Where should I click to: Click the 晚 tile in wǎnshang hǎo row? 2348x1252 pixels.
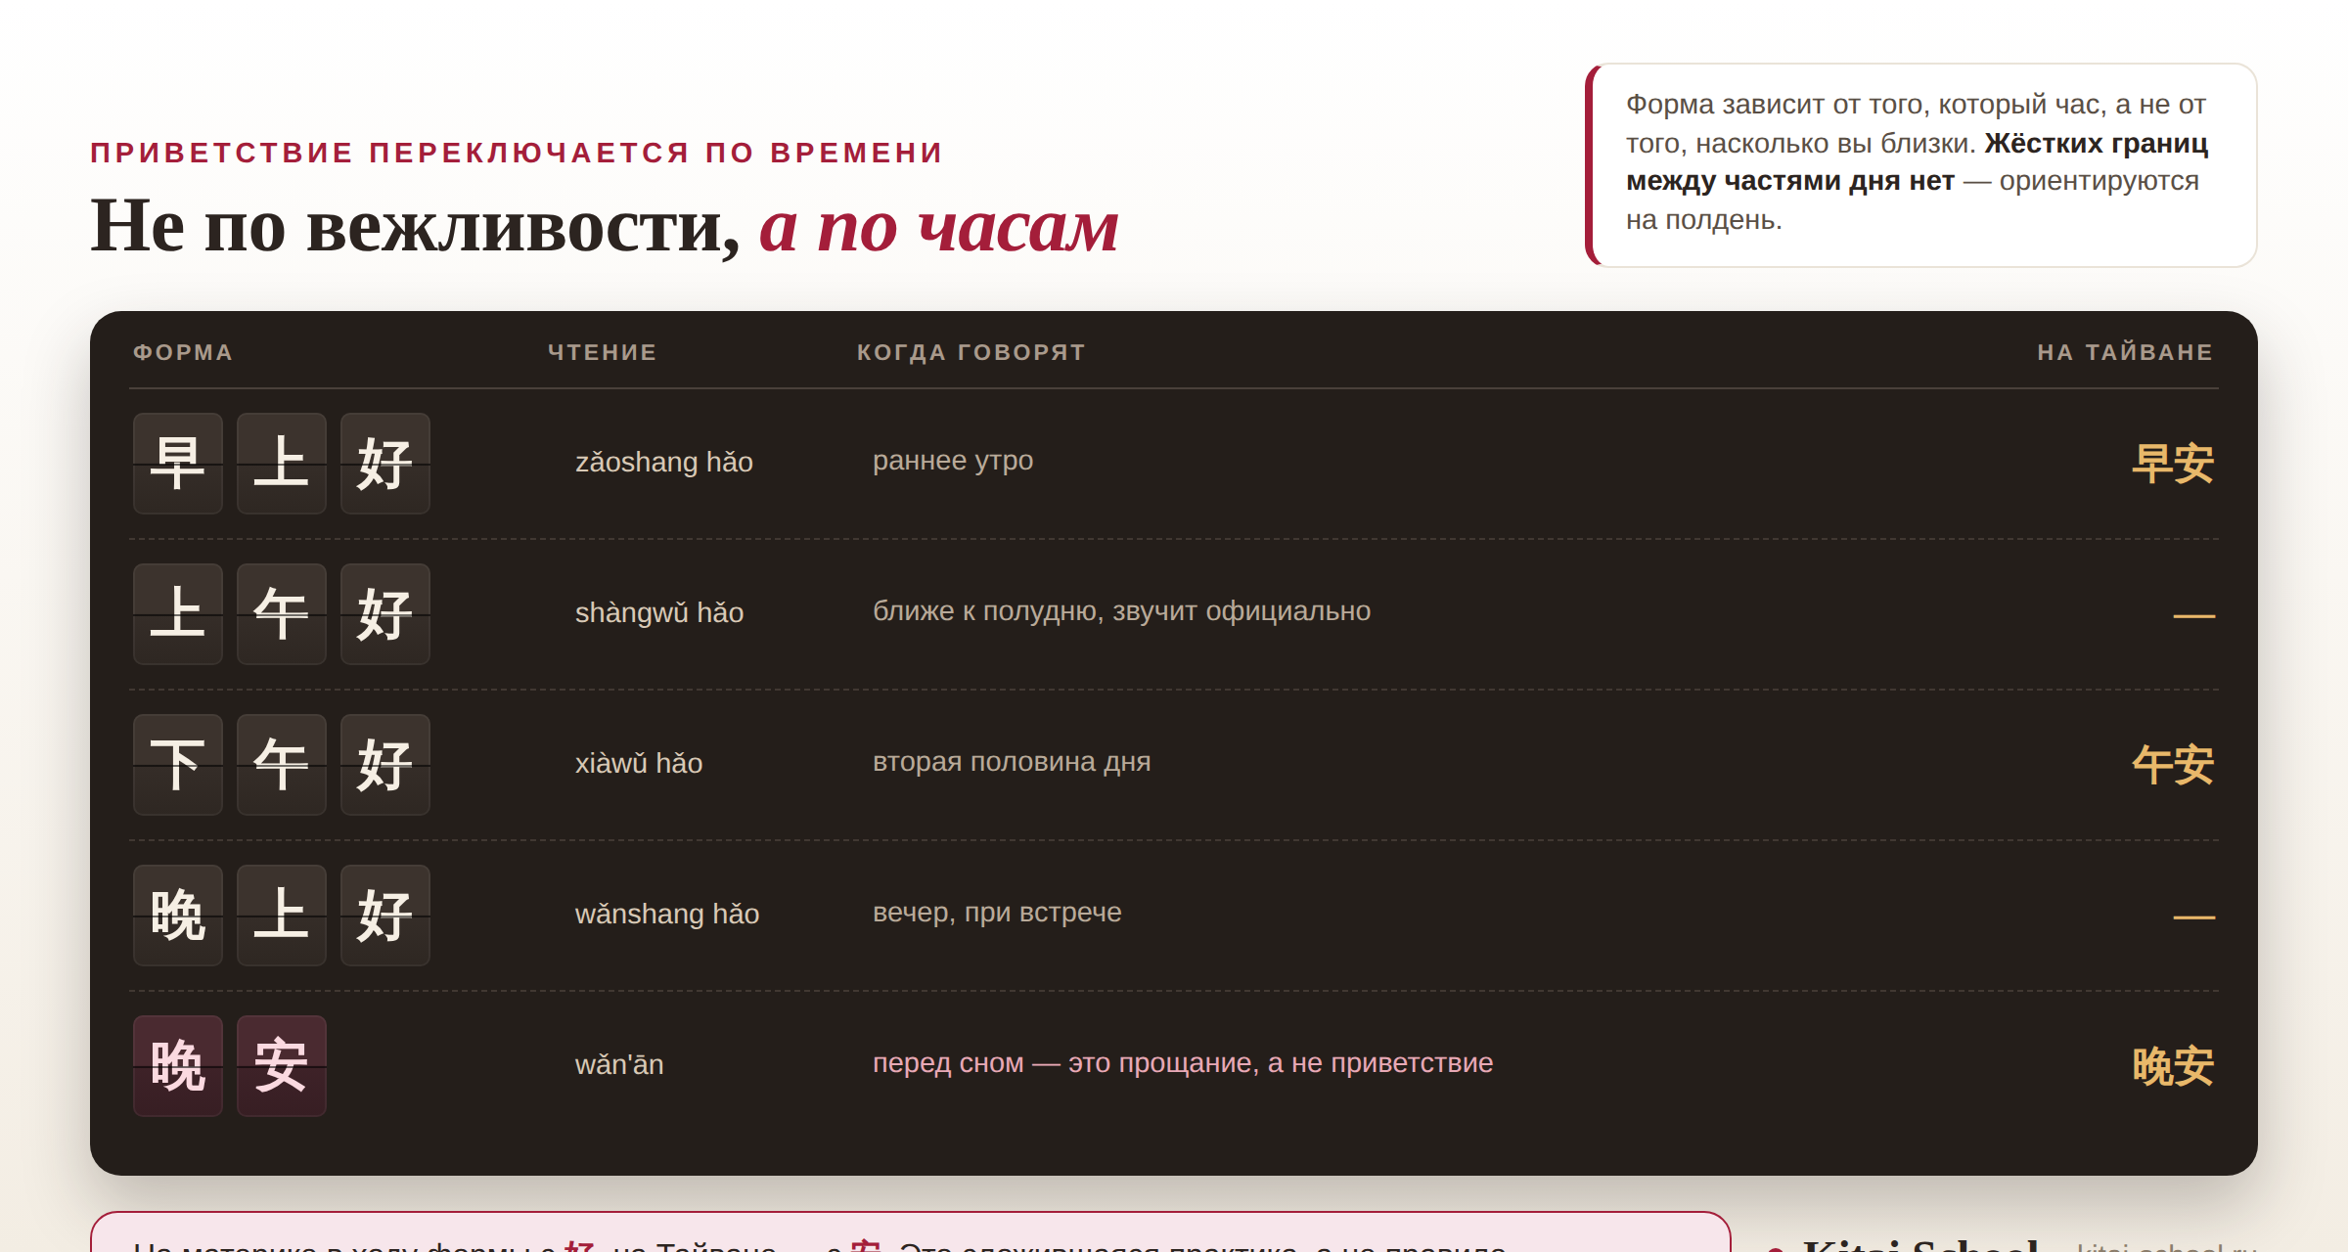(x=178, y=915)
